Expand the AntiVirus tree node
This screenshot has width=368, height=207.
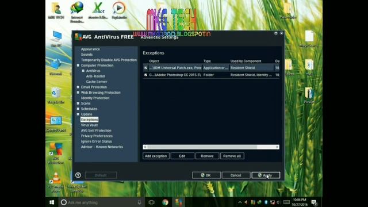(x=83, y=71)
